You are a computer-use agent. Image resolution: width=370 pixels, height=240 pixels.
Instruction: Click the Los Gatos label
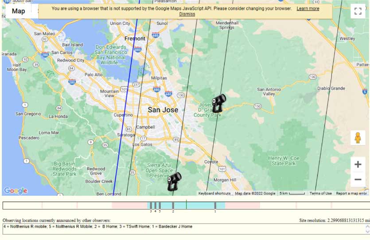coord(142,144)
